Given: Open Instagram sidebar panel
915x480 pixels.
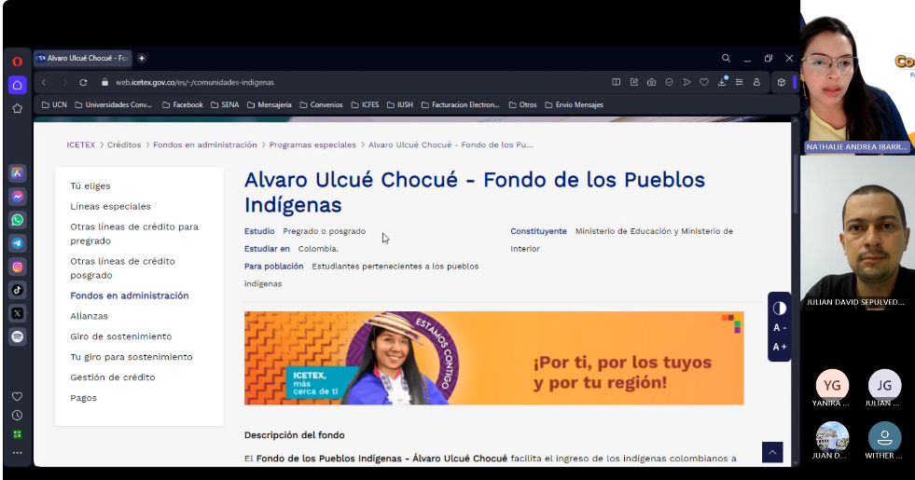Looking at the screenshot, I should (x=18, y=267).
